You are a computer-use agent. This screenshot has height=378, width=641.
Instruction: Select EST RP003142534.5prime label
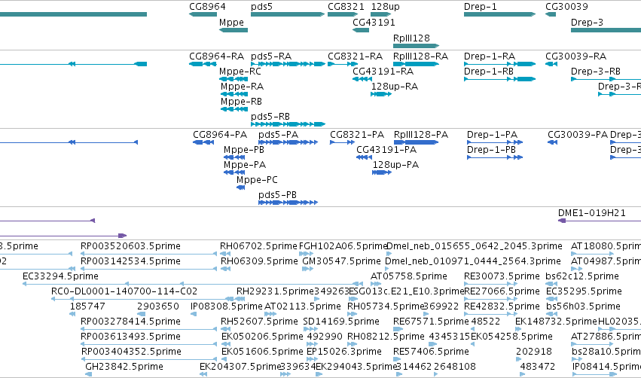(x=130, y=261)
